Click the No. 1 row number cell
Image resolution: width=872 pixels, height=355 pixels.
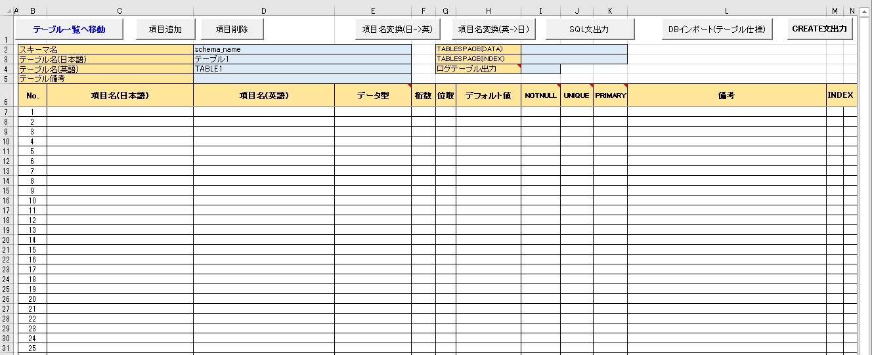[32, 112]
